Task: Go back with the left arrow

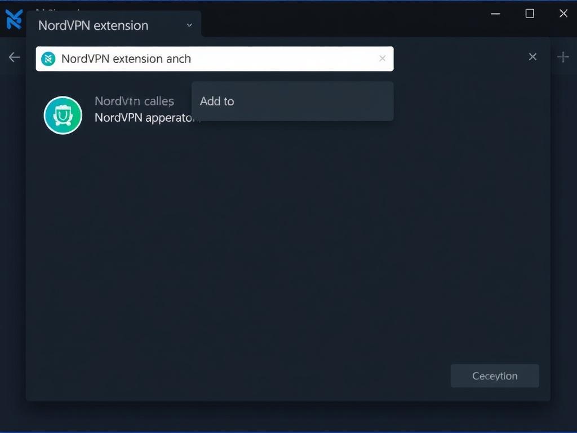Action: (14, 57)
